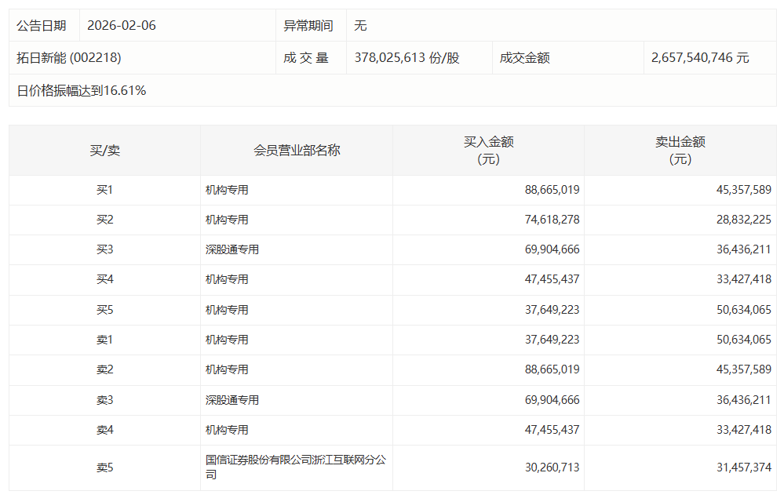This screenshot has width=784, height=502.
Task: Select sell amount 28,832,225 in 买2 row
Action: [743, 220]
